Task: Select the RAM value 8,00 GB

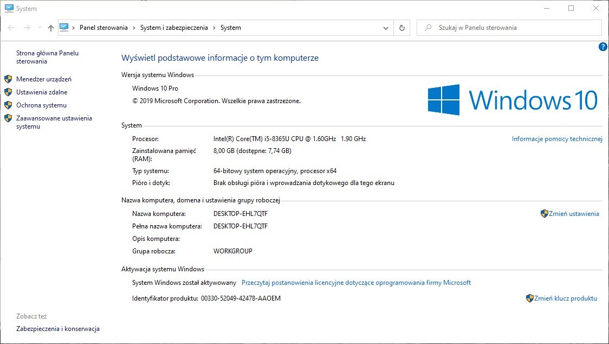Action: click(224, 151)
